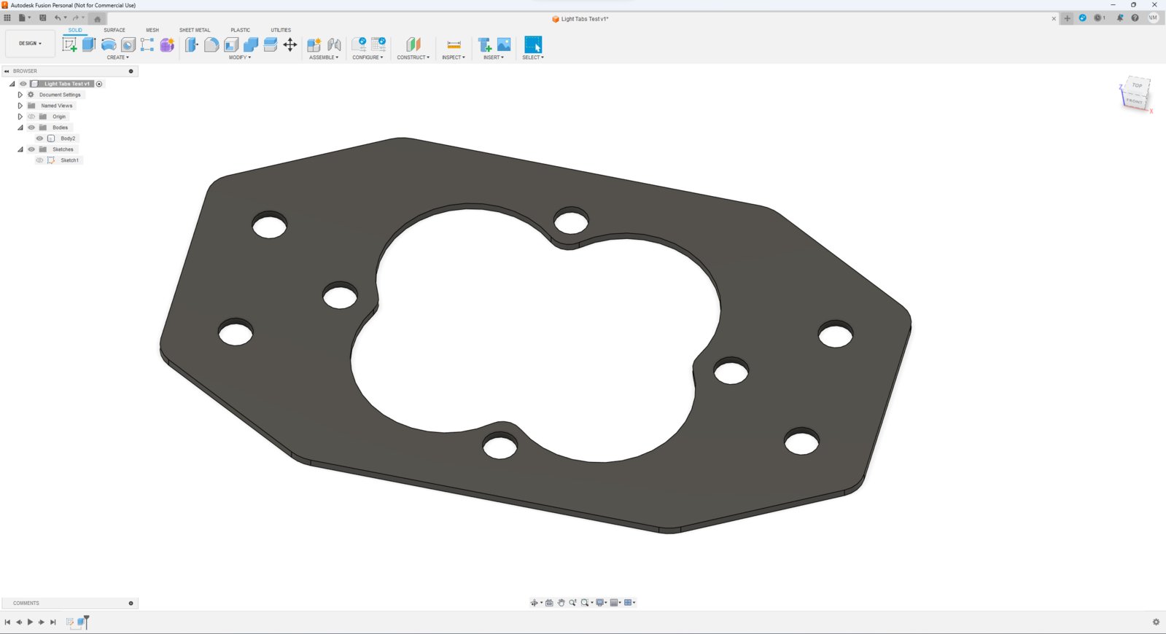
Task: Select the Create Sketch tool
Action: (x=70, y=45)
